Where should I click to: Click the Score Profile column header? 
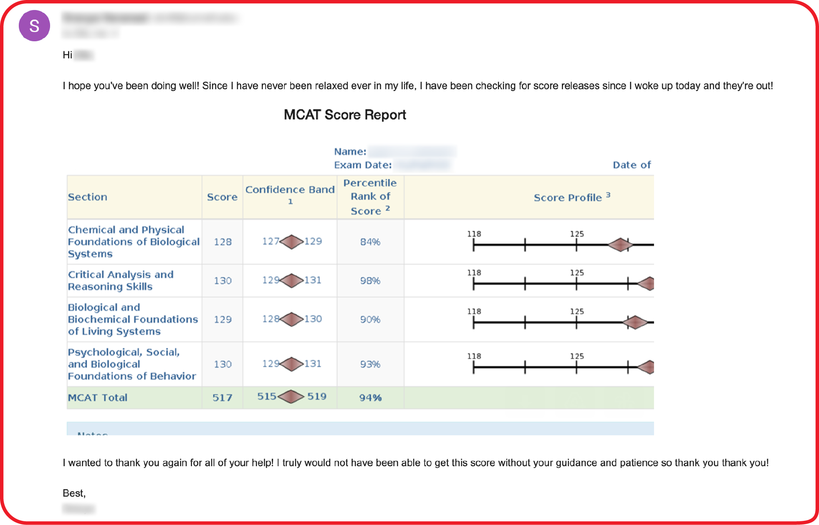coord(568,198)
